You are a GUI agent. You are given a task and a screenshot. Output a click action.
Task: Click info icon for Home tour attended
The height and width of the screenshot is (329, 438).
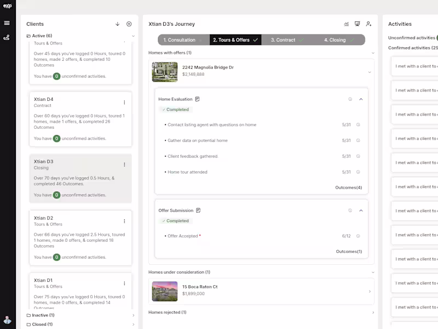coord(358,172)
